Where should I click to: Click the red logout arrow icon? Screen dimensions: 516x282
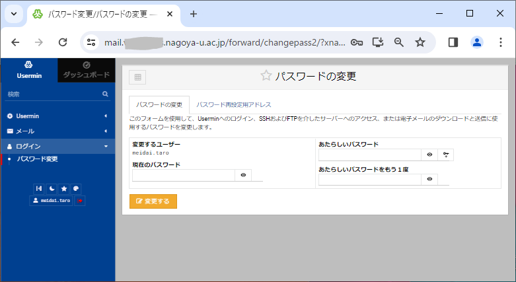click(x=80, y=200)
